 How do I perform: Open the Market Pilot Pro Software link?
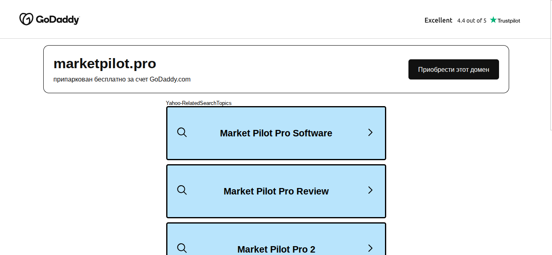pos(276,133)
